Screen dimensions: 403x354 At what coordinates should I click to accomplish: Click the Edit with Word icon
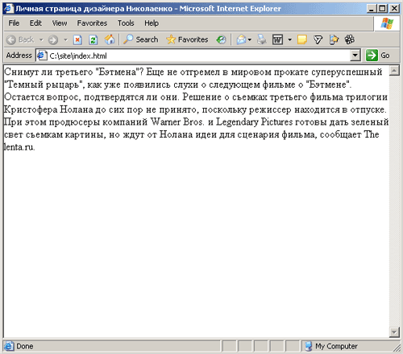277,39
